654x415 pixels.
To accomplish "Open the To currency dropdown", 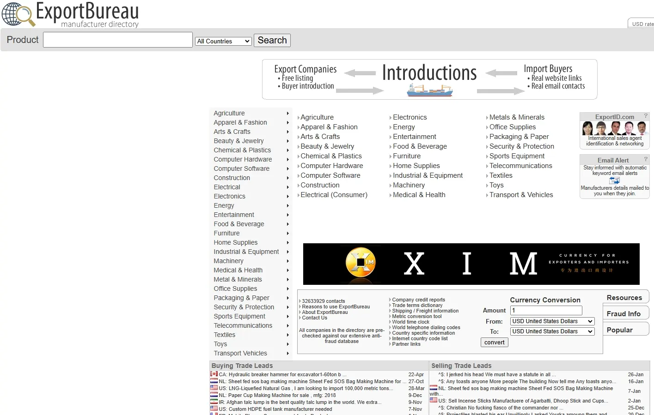I will tap(552, 331).
